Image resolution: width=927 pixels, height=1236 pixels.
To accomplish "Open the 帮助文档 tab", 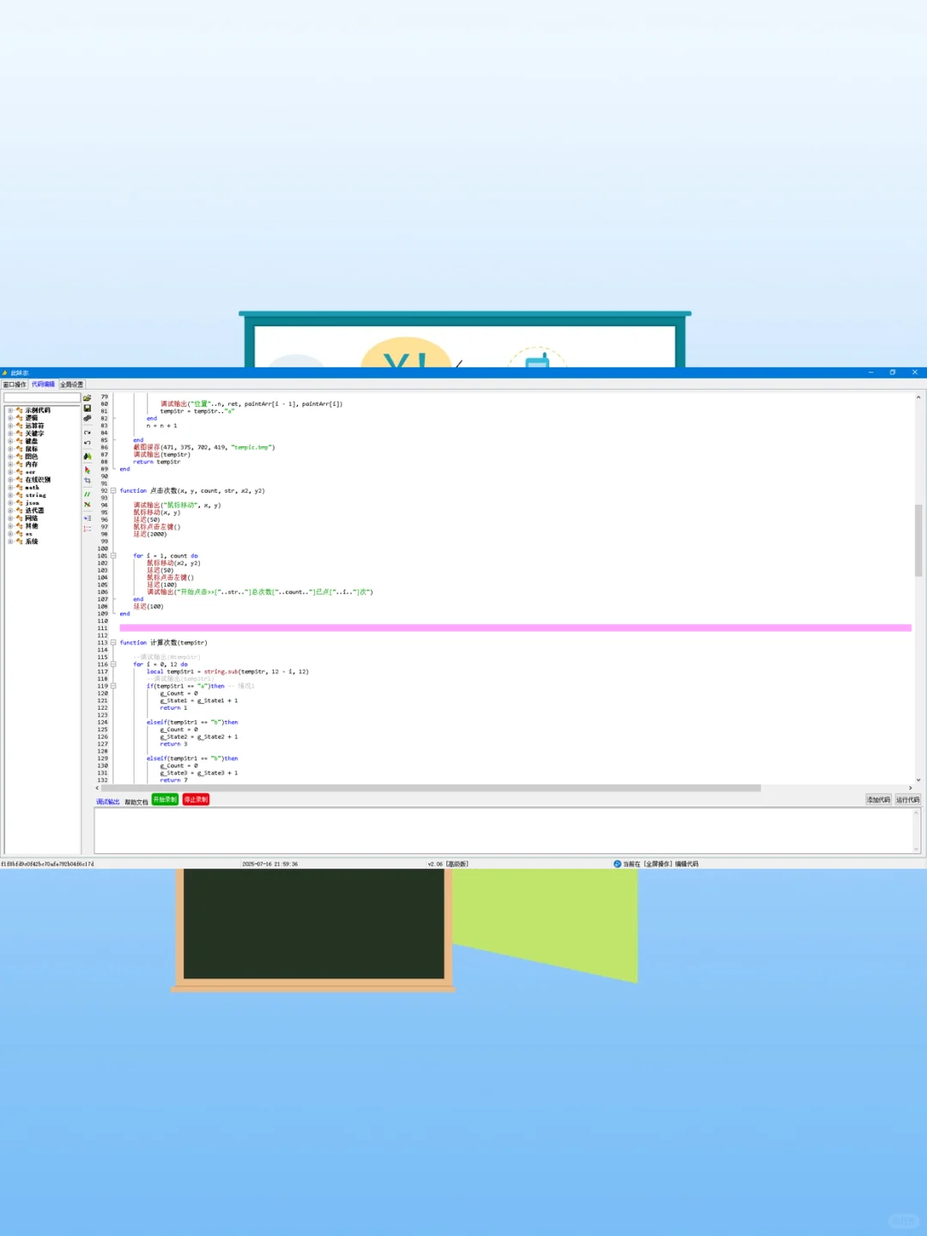I will point(136,802).
